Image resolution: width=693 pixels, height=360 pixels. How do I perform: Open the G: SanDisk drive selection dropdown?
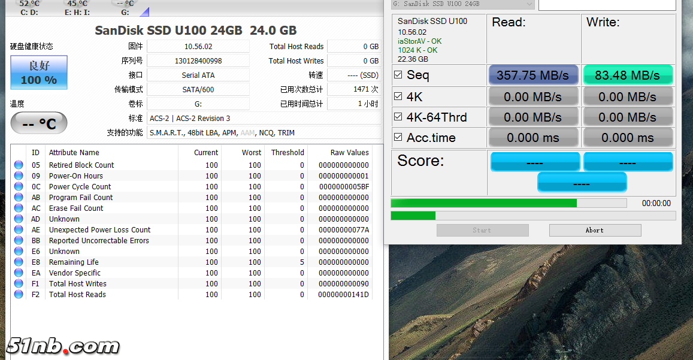coord(462,4)
